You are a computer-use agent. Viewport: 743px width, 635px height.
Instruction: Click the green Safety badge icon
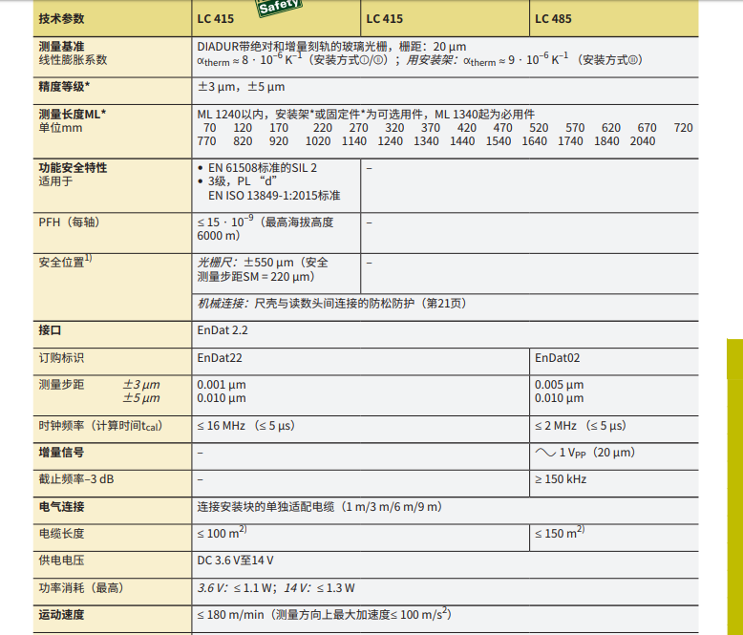(278, 8)
